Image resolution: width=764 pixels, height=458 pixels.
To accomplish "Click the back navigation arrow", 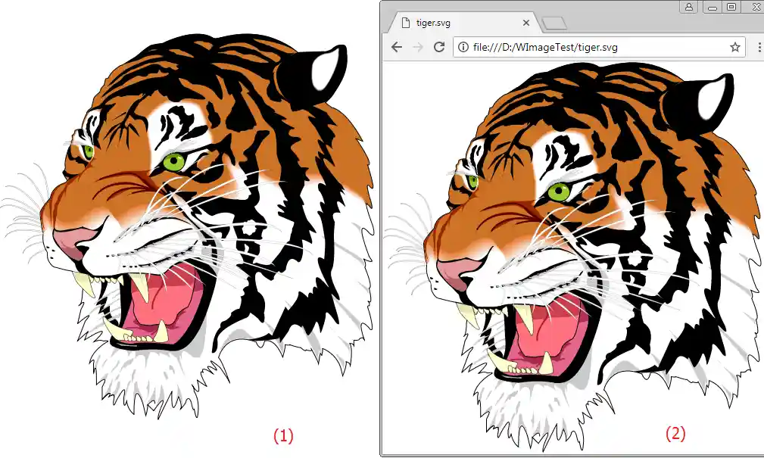I will click(397, 47).
